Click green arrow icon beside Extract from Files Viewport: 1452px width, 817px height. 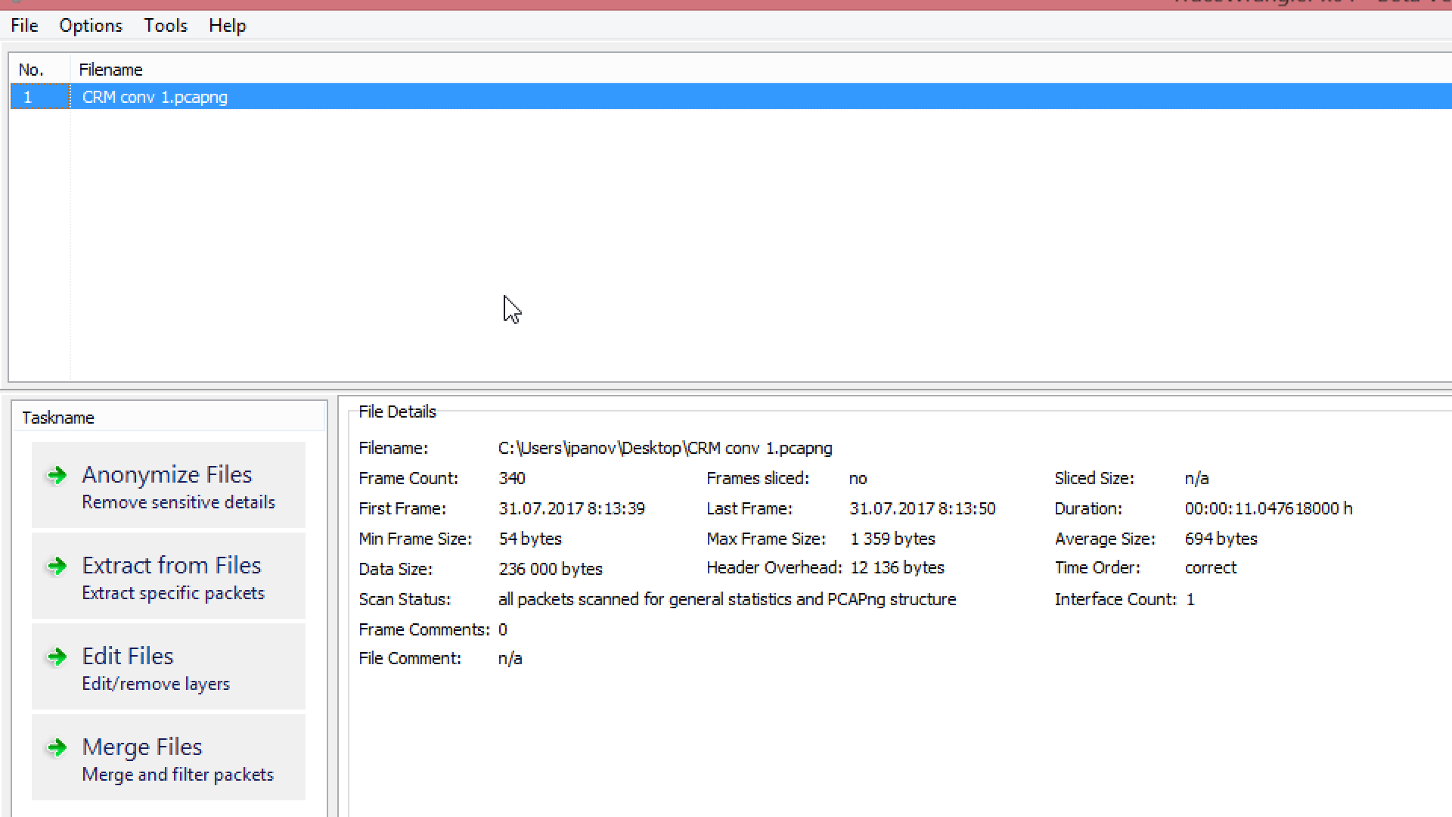tap(57, 566)
